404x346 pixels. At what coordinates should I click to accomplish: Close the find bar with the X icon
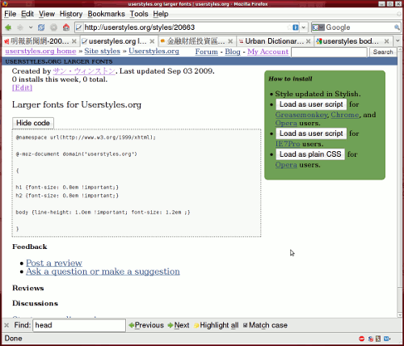click(x=6, y=325)
